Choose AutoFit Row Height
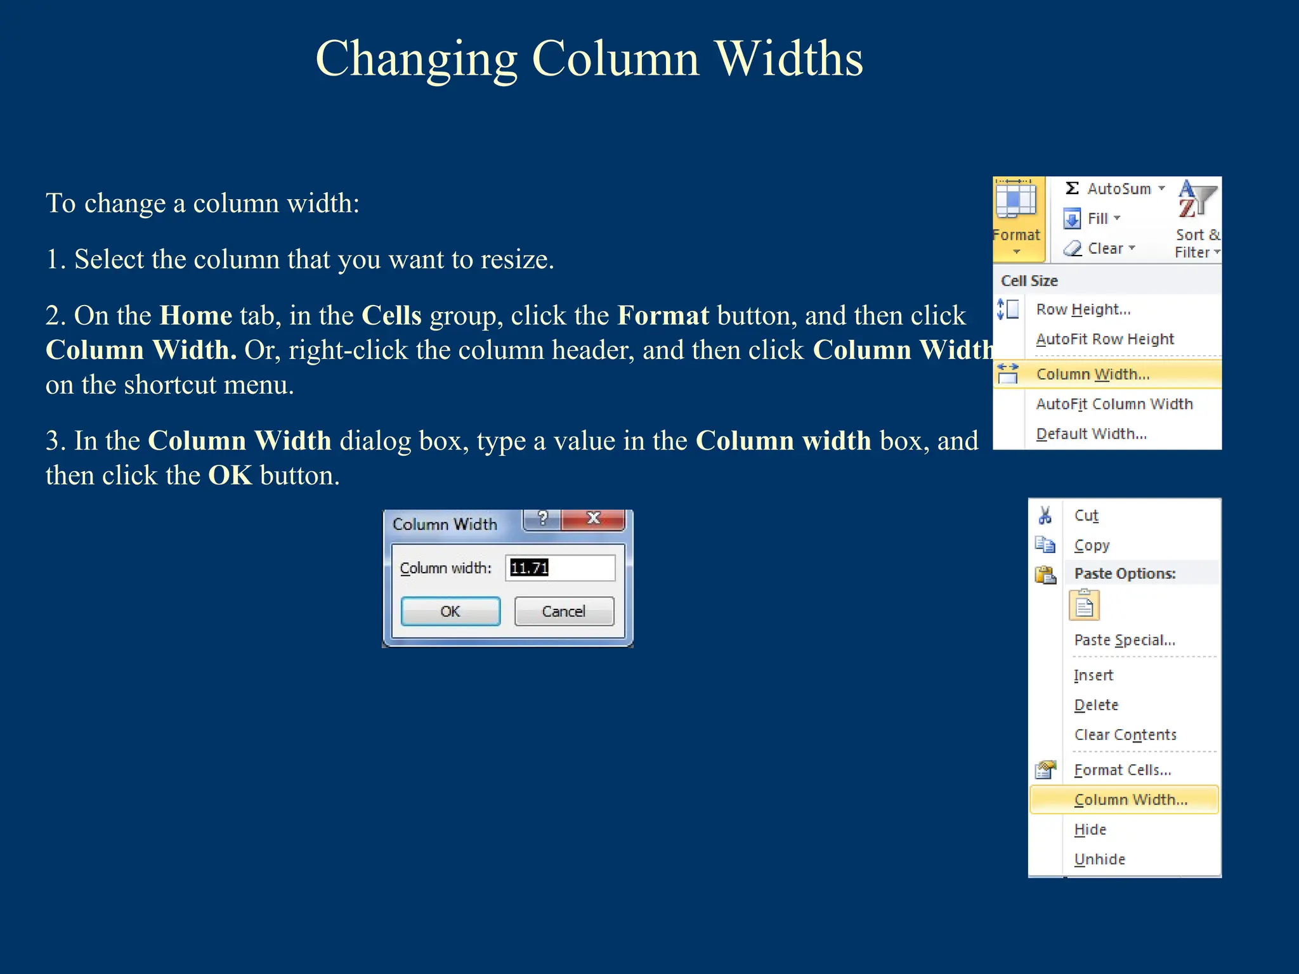The image size is (1299, 974). coord(1107,339)
